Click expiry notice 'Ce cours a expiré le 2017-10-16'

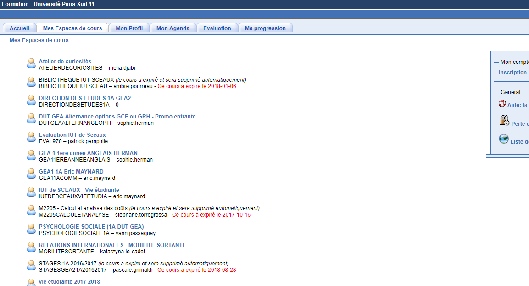click(x=211, y=215)
